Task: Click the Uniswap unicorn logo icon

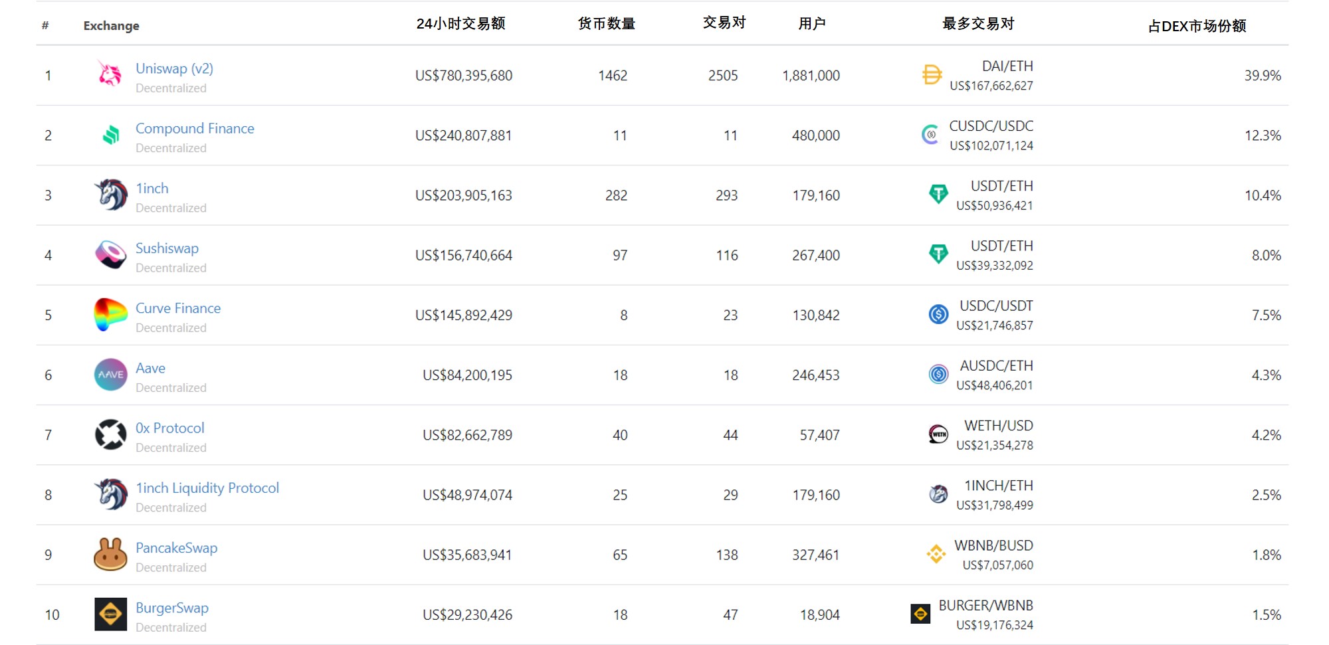Action: pyautogui.click(x=110, y=74)
